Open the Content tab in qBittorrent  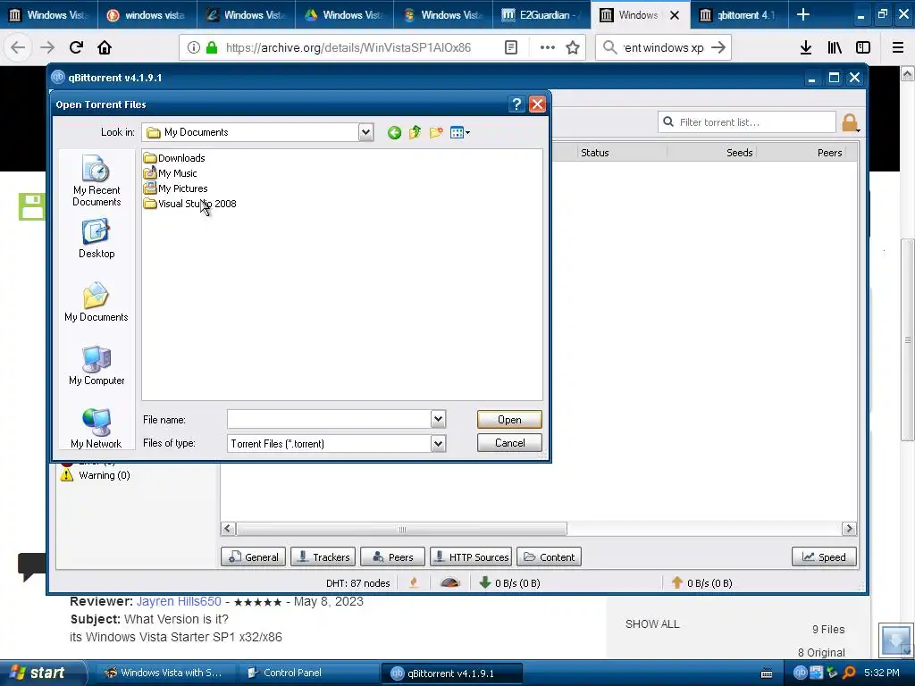point(550,557)
